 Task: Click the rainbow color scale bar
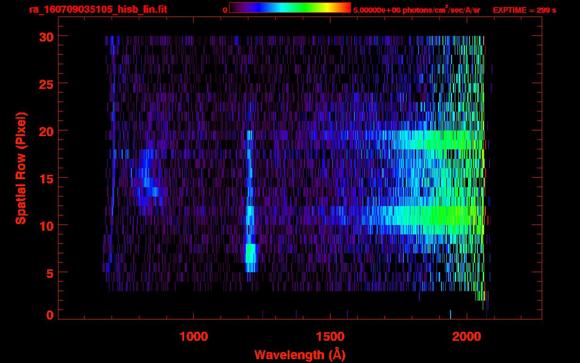pyautogui.click(x=290, y=8)
